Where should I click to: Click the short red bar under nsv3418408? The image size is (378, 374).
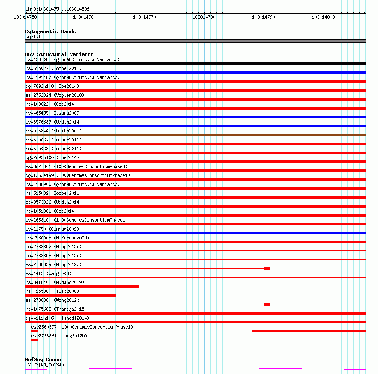pyautogui.click(x=82, y=287)
